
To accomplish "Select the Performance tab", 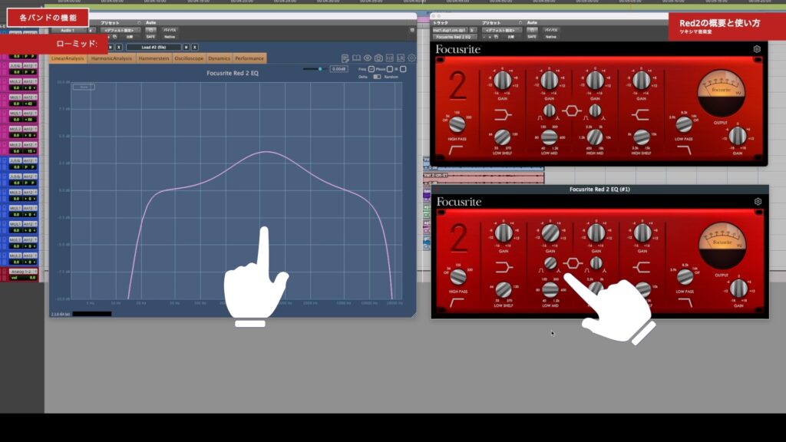I will [249, 58].
